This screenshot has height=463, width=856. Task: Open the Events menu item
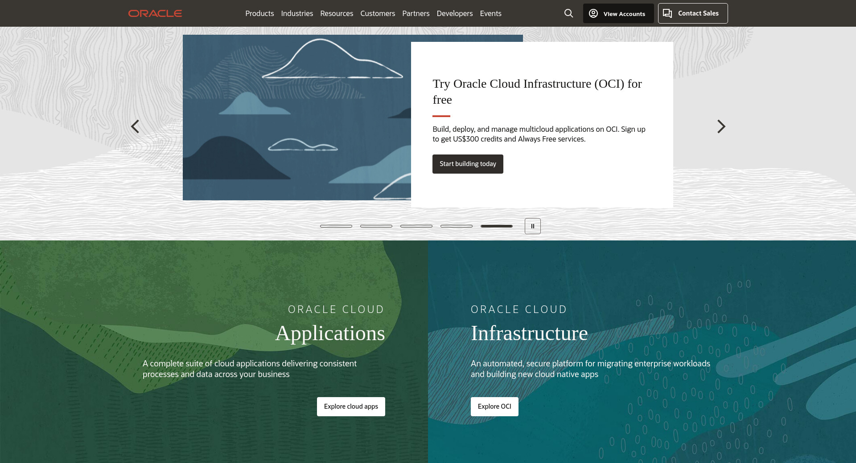click(490, 13)
